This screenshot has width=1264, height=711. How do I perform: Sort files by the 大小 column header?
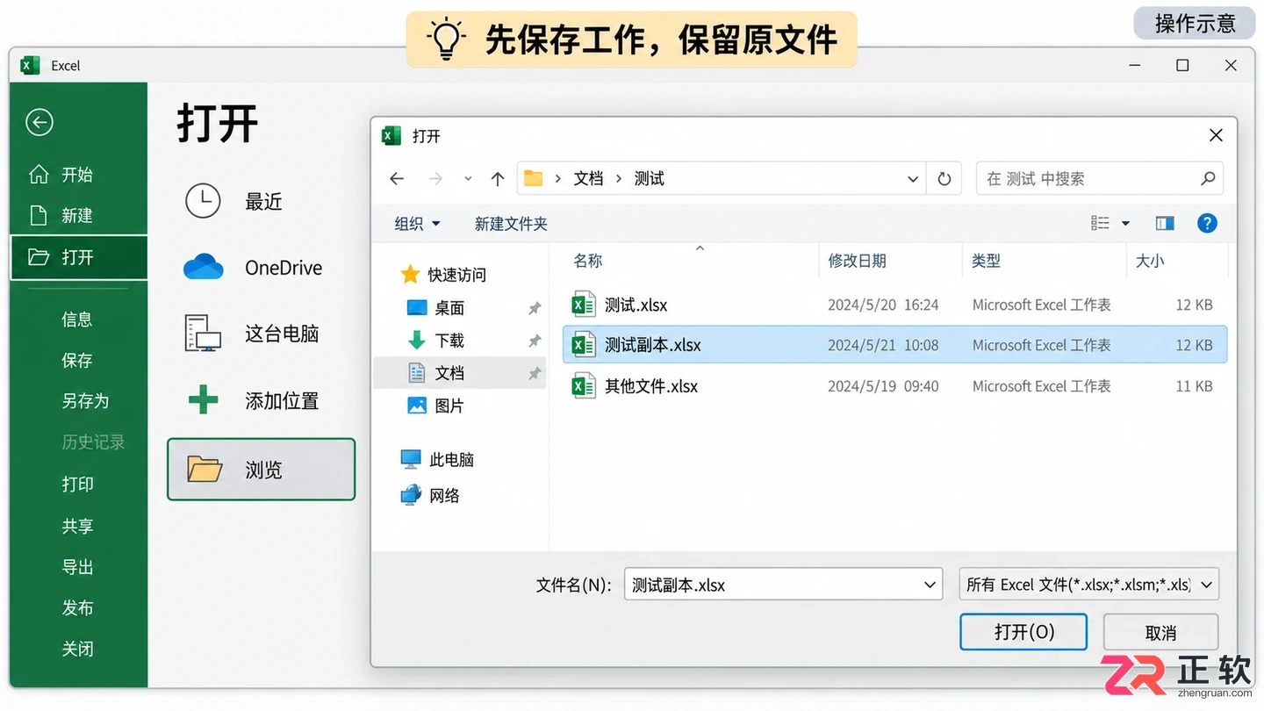[1150, 261]
